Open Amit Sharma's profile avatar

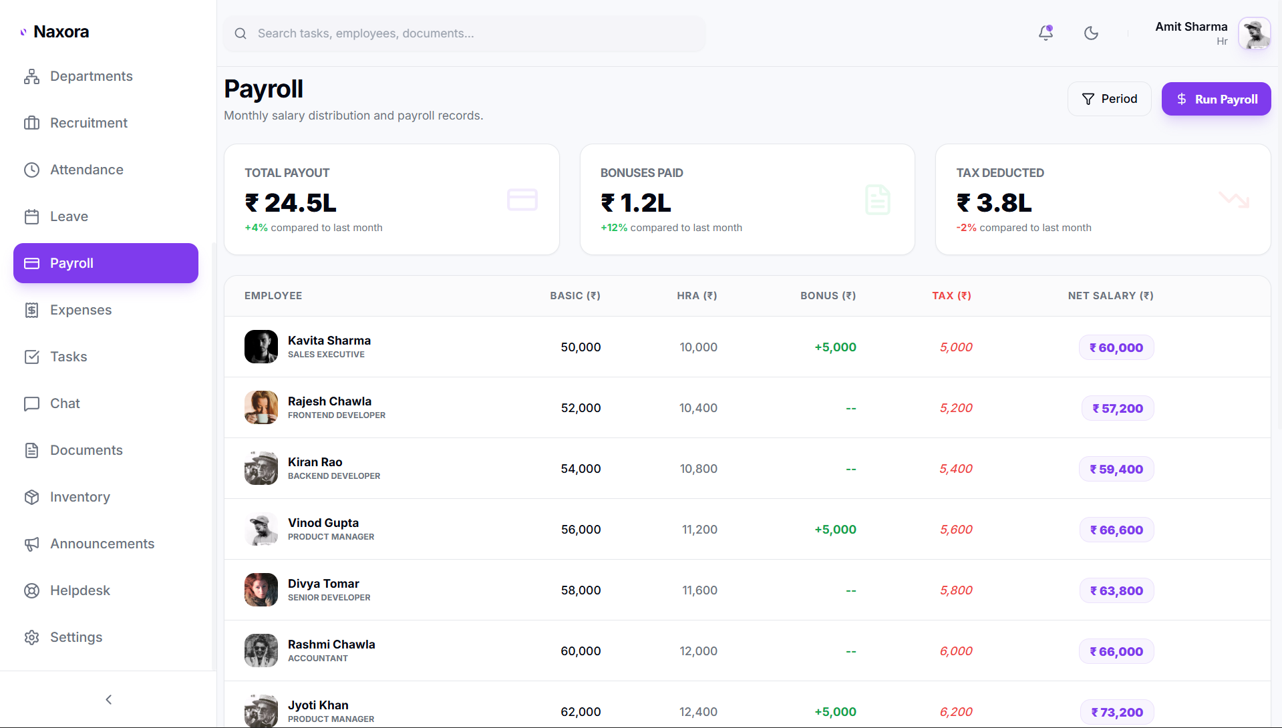1254,33
